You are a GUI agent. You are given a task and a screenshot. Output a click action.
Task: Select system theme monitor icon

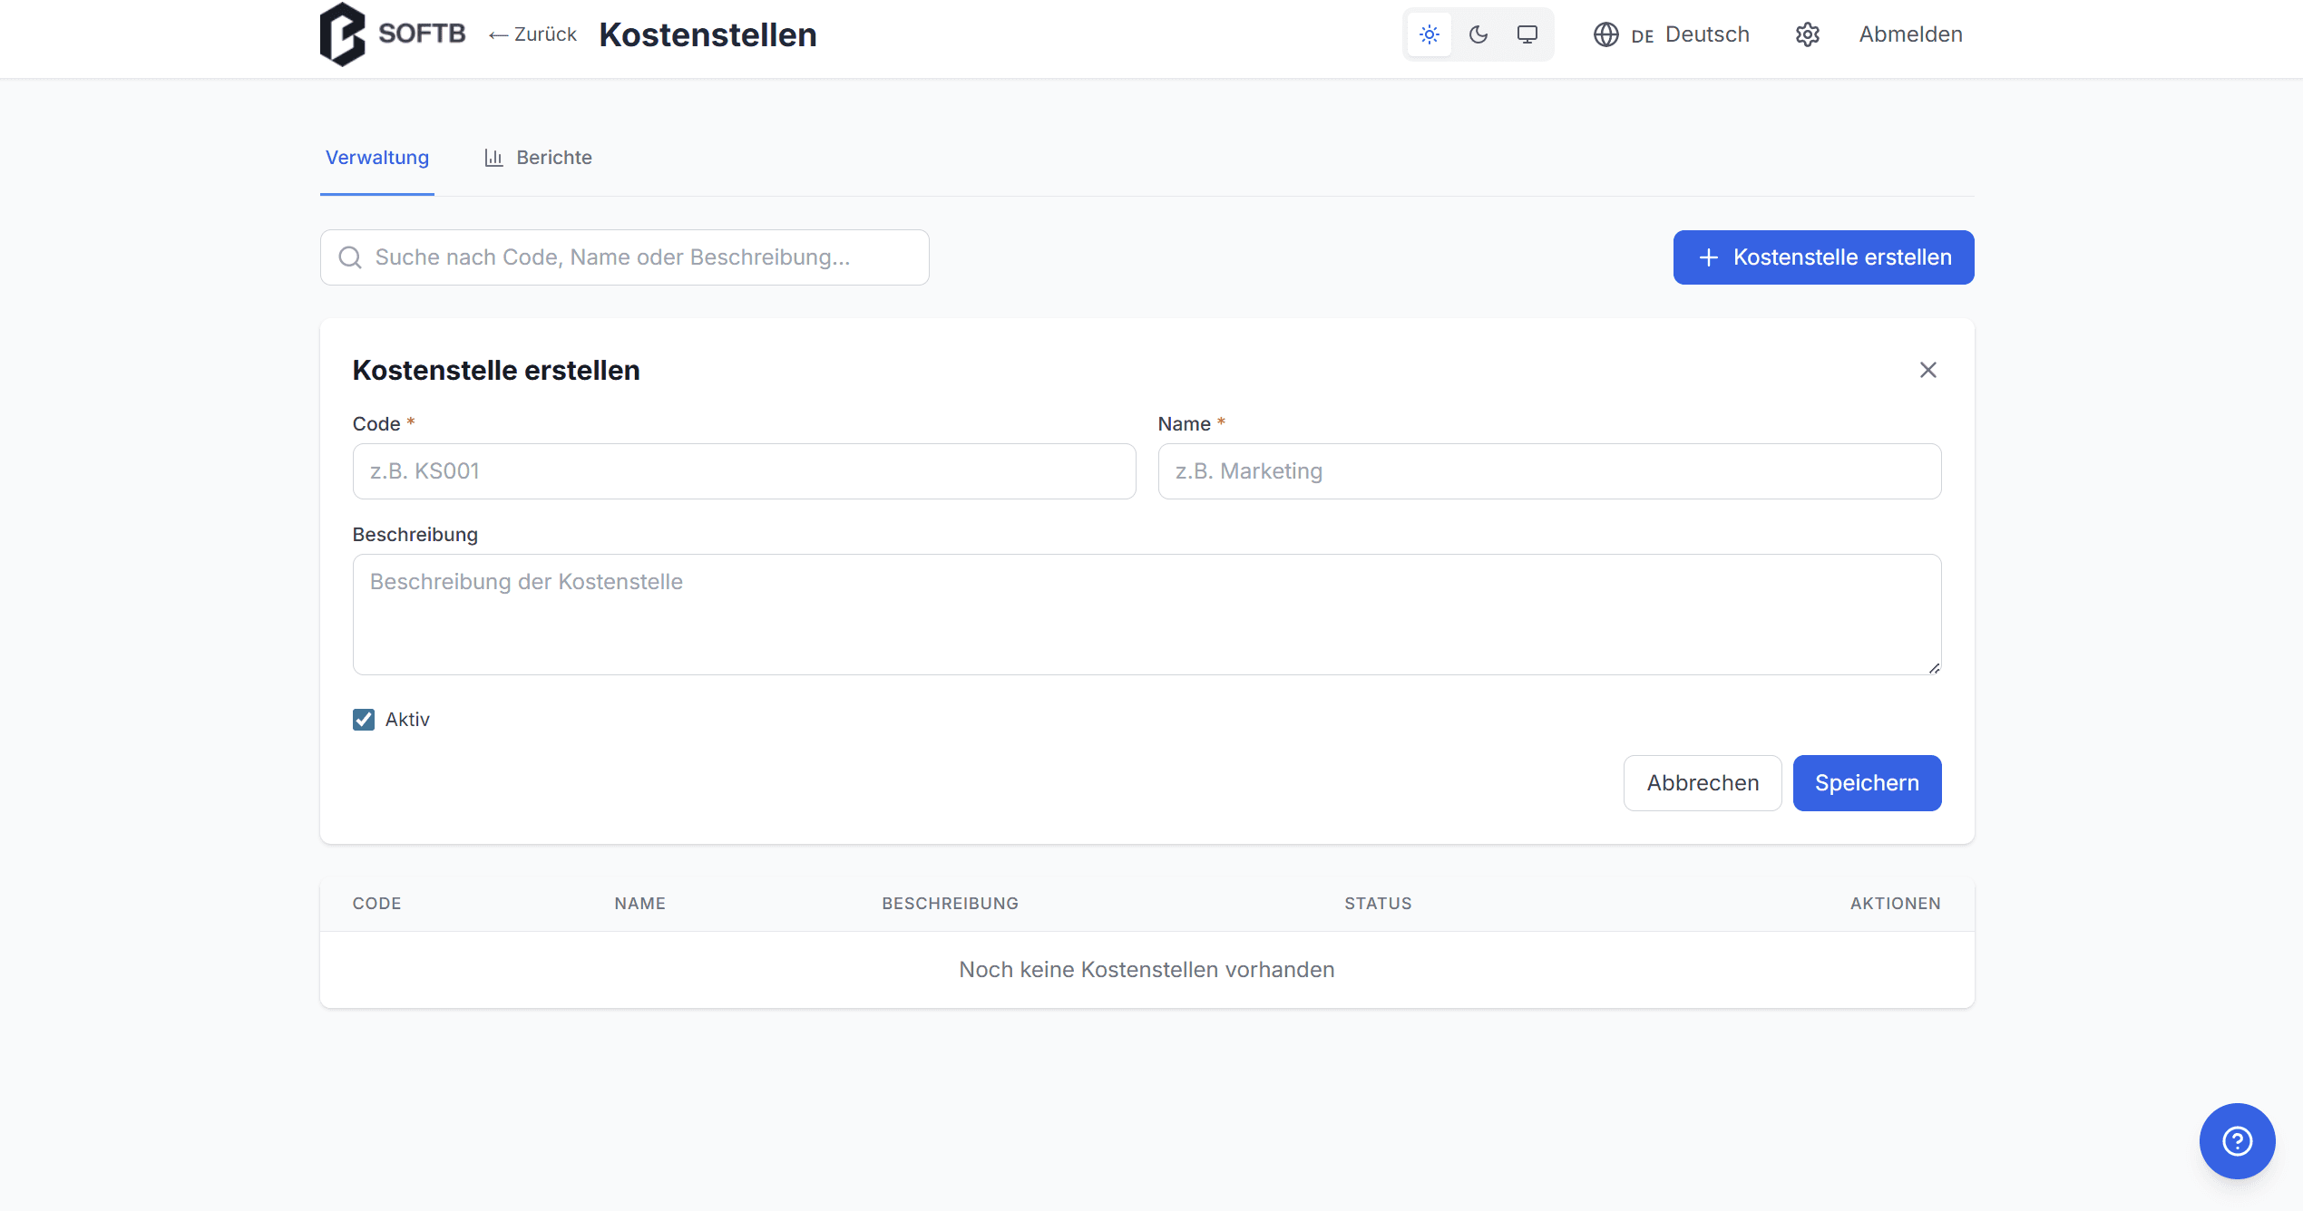pos(1527,34)
